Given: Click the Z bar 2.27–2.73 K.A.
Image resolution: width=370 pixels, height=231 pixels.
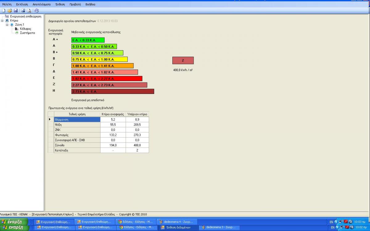Looking at the screenshot, I should point(109,85).
